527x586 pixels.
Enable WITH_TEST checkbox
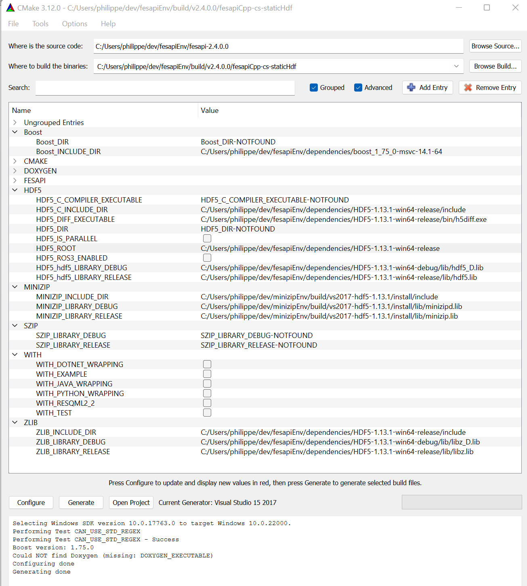(x=207, y=413)
